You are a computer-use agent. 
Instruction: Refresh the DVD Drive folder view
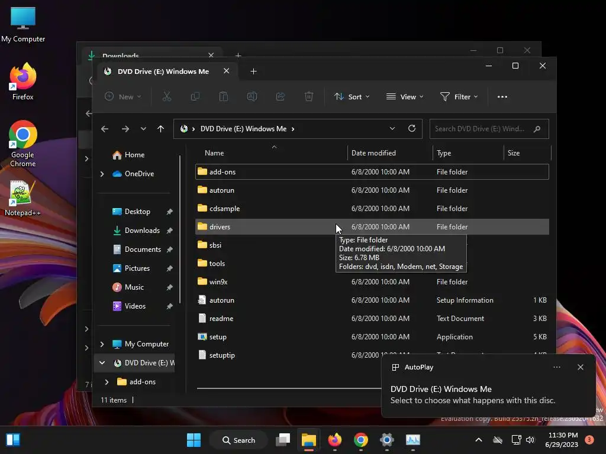tap(412, 128)
